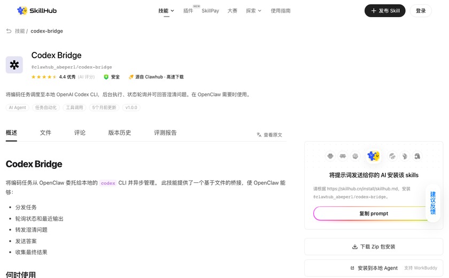Click the plus icon in 发布 Skill button

click(x=374, y=11)
